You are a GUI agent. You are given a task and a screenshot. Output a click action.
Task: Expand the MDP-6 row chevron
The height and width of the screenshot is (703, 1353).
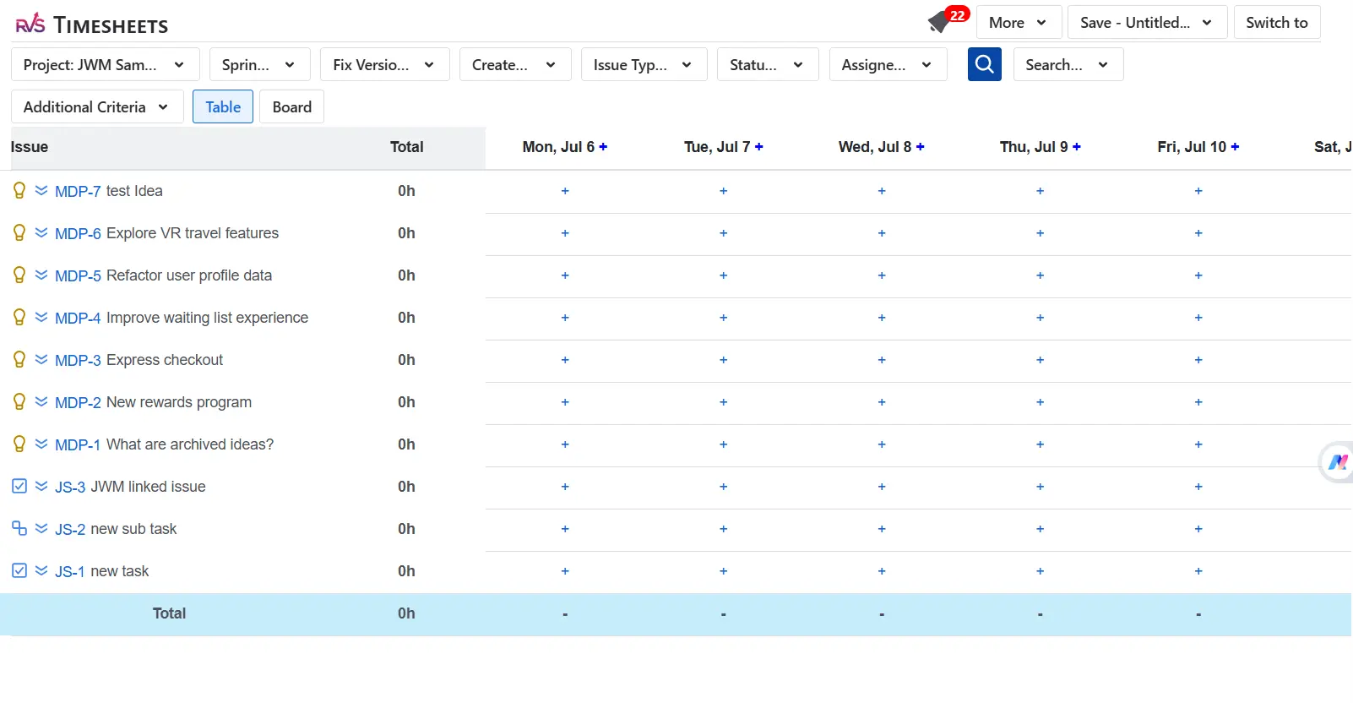(x=41, y=232)
